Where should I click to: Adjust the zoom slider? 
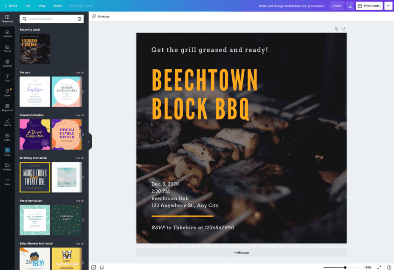click(345, 267)
